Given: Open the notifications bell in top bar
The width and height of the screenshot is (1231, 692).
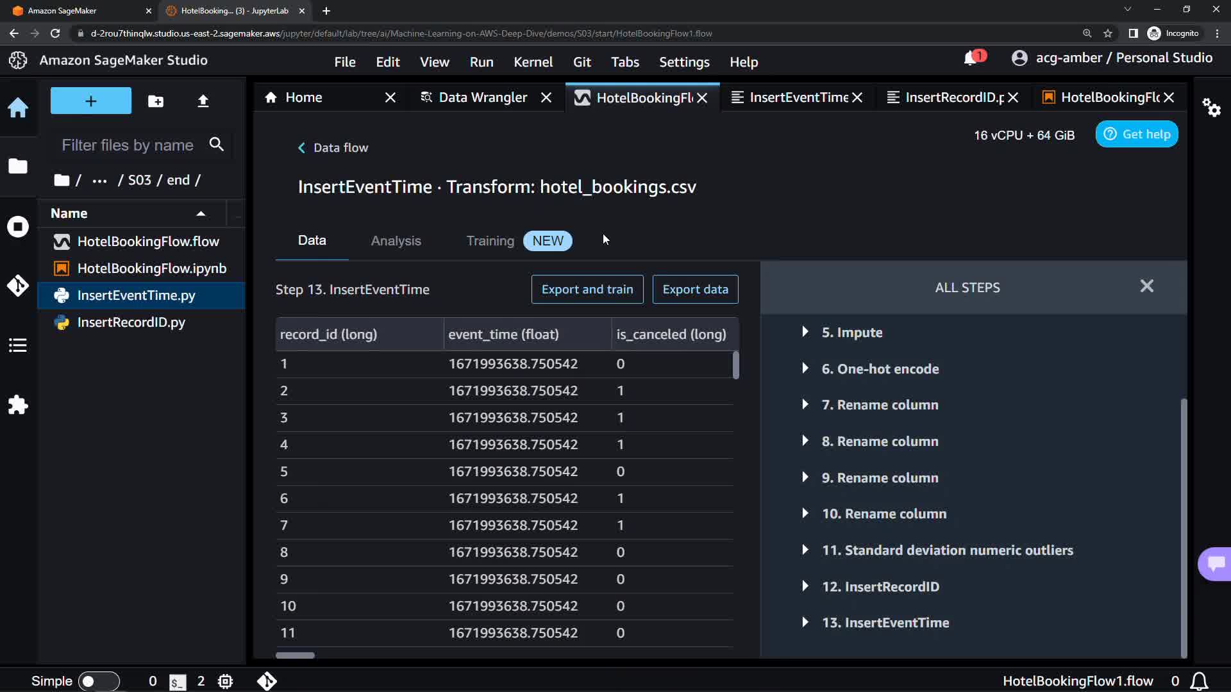Looking at the screenshot, I should coord(971,59).
